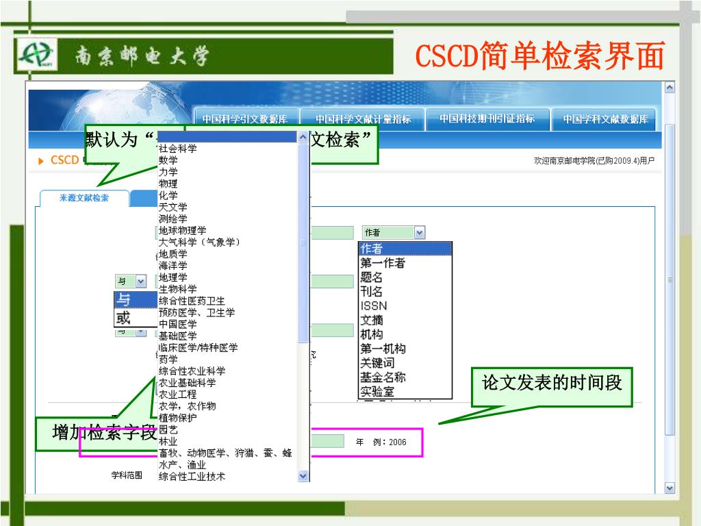Click the third search term input field
Screen dimensions: 701x526
coord(332,330)
